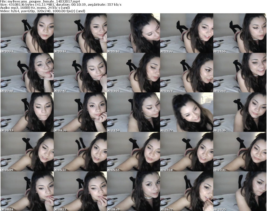Select the thumbnail stamped 00:01:10
The image size is (267, 211).
(x=133, y=33)
